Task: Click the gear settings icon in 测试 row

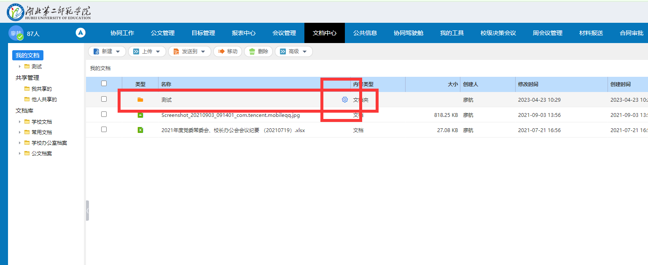Action: click(x=344, y=100)
